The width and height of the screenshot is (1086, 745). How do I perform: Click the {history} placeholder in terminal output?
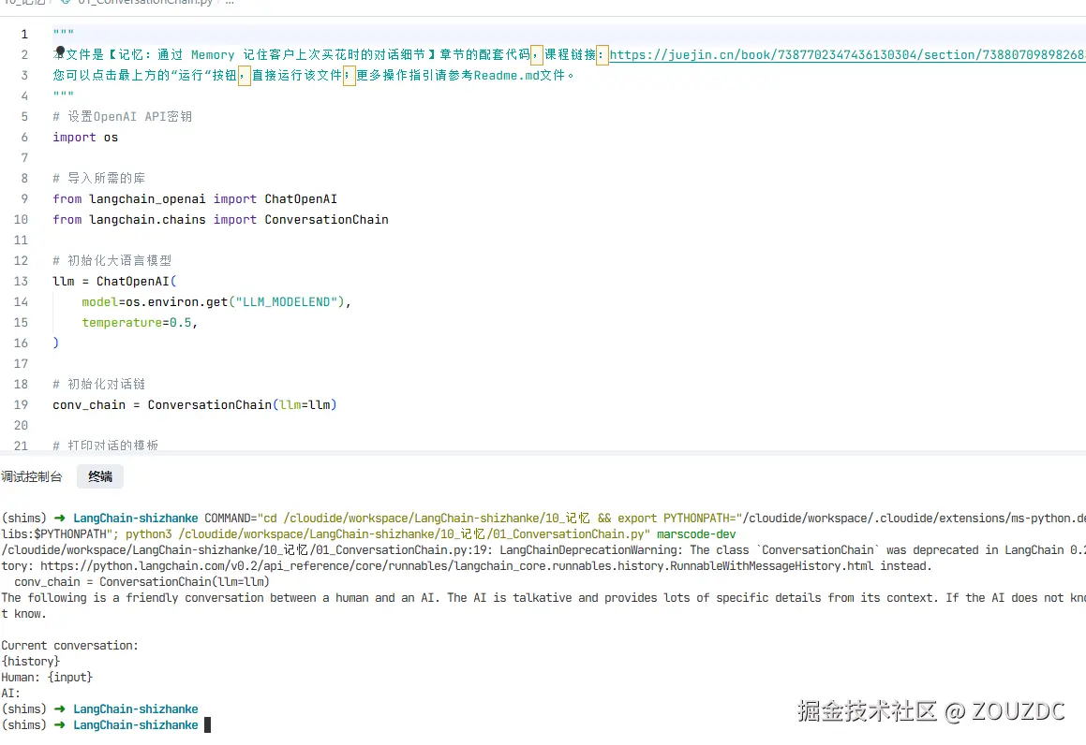[31, 661]
